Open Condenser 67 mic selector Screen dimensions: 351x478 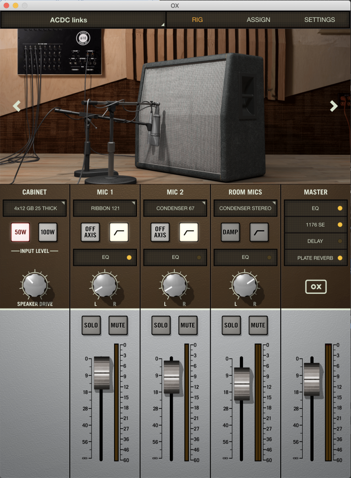[x=175, y=208]
